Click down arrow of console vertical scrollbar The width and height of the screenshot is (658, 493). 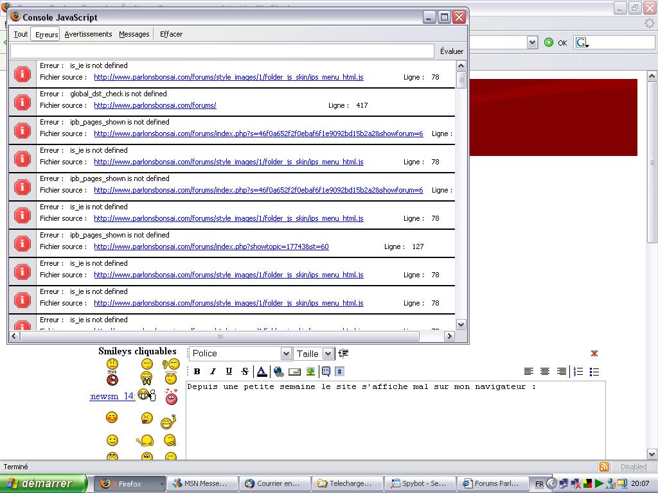click(x=461, y=324)
